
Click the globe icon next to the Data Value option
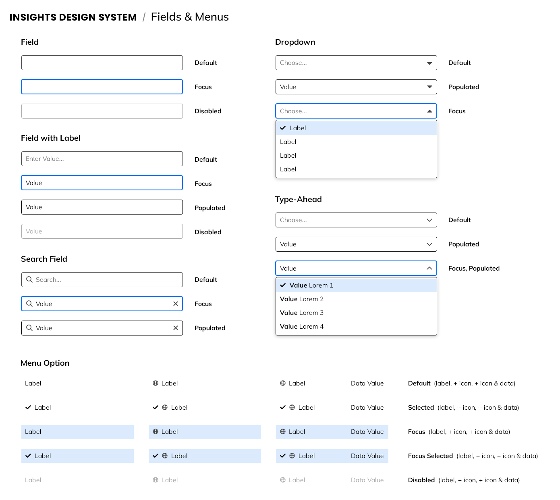pyautogui.click(x=282, y=383)
